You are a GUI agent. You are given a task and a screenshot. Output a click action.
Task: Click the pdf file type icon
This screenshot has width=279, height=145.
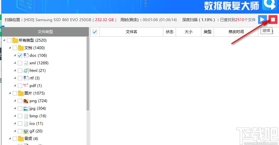(26, 86)
